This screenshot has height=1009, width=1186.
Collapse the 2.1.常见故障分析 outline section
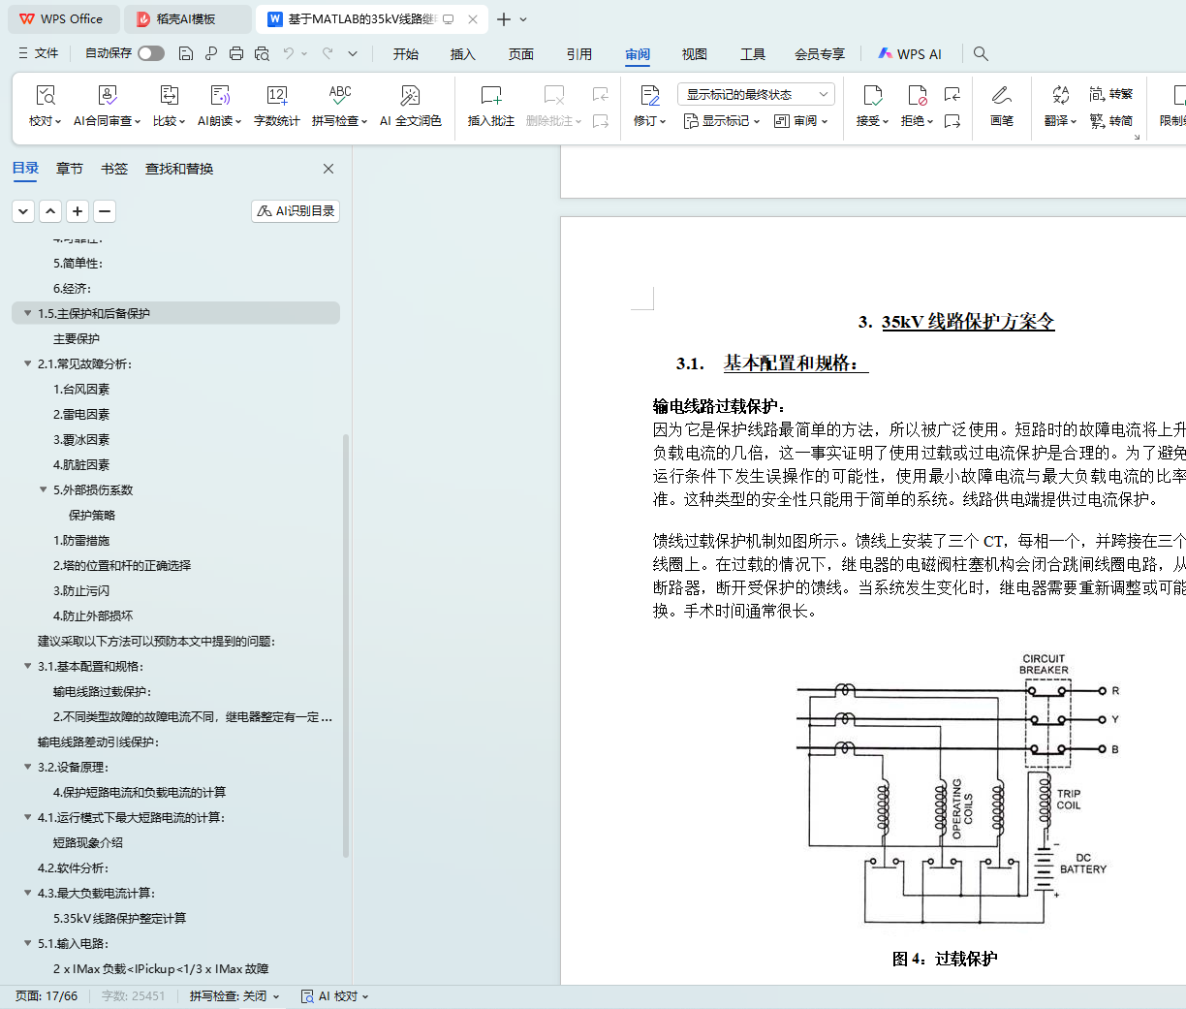[x=28, y=364]
